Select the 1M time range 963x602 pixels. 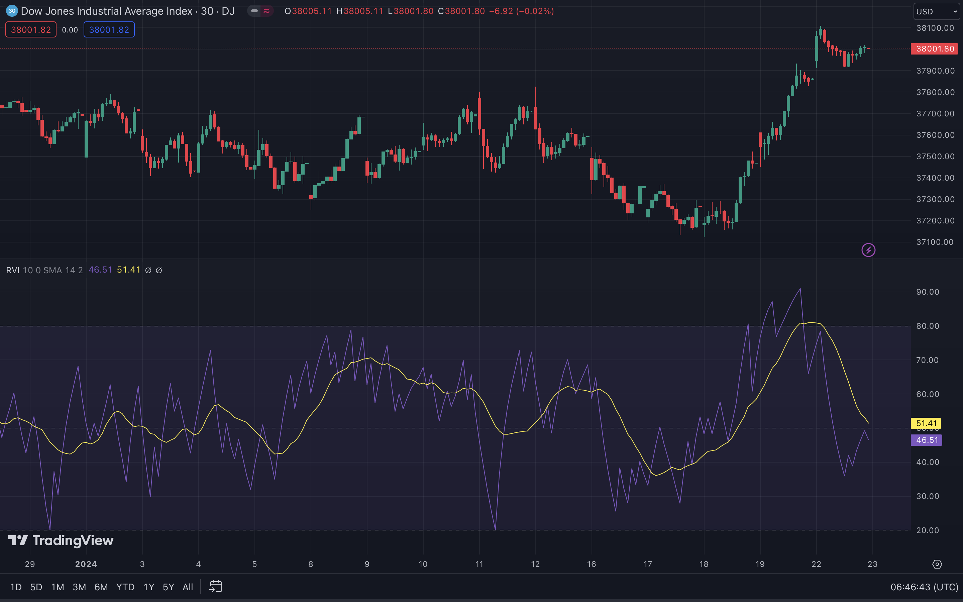[58, 587]
